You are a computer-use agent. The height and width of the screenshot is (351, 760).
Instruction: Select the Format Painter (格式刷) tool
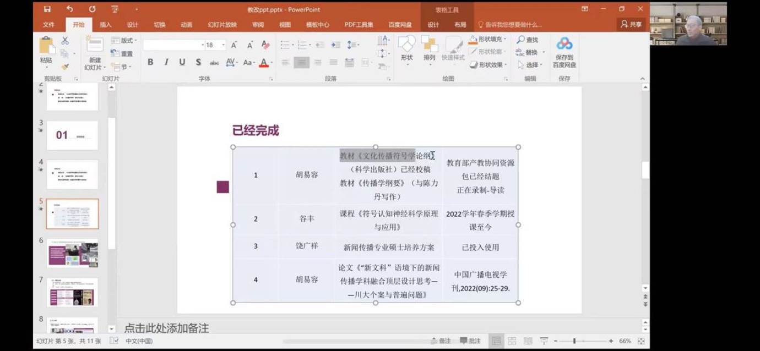point(64,67)
